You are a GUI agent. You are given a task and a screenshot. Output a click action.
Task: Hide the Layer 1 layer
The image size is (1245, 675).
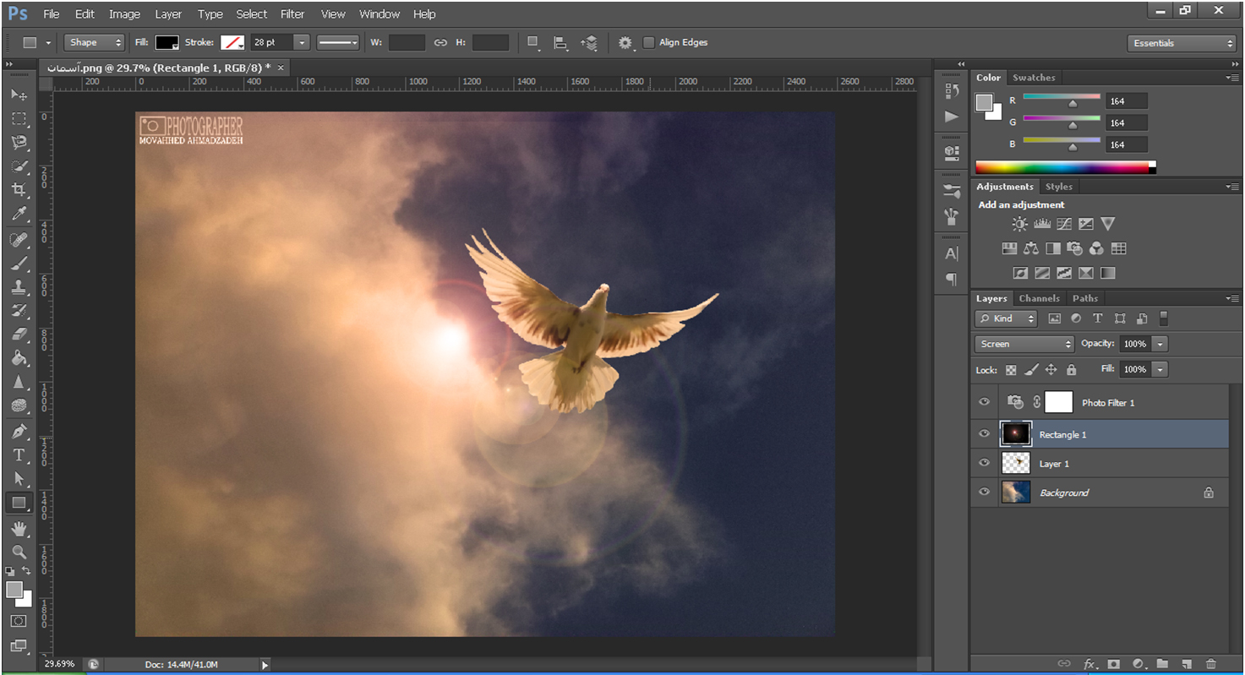[984, 464]
